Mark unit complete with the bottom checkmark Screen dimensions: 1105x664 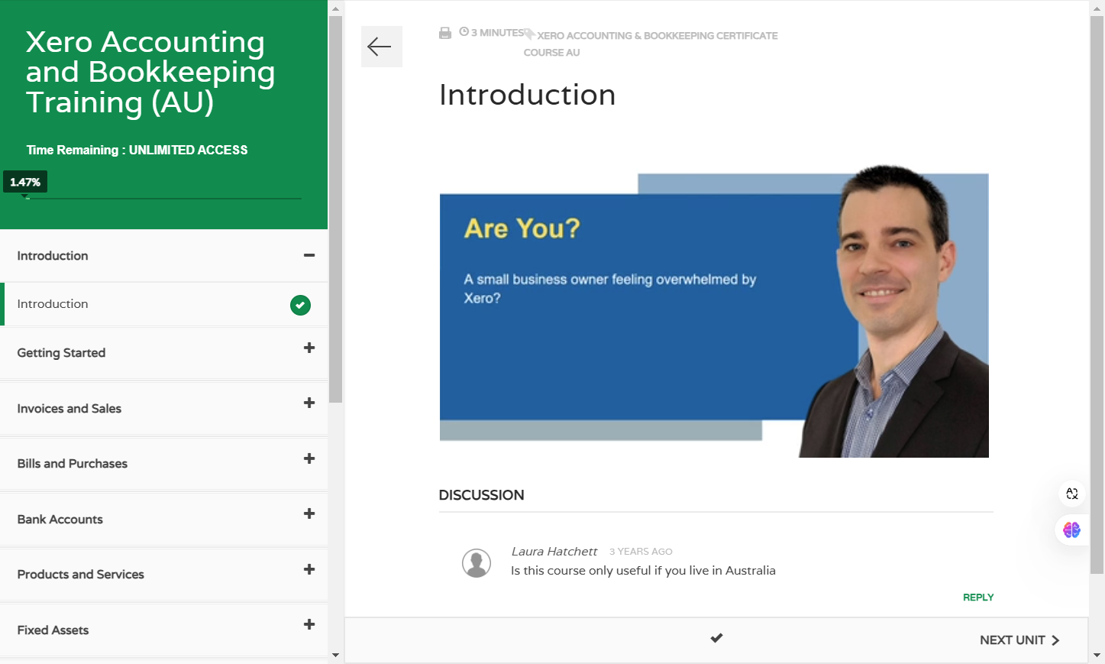716,638
